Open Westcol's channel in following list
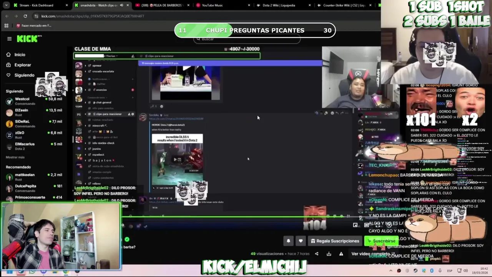 [34, 101]
